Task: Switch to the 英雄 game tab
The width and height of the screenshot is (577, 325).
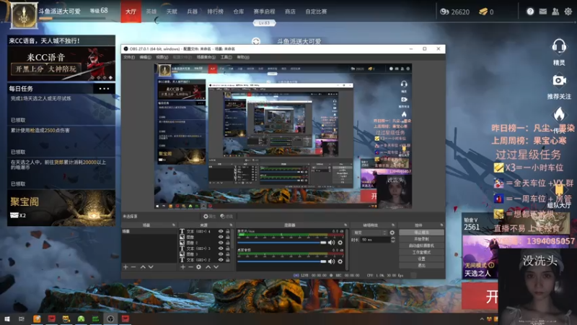Action: click(151, 12)
